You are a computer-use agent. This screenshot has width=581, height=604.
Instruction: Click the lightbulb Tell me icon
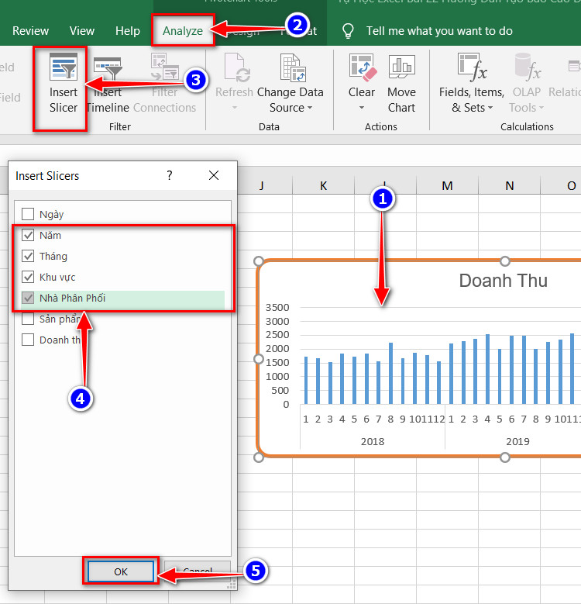pos(348,31)
